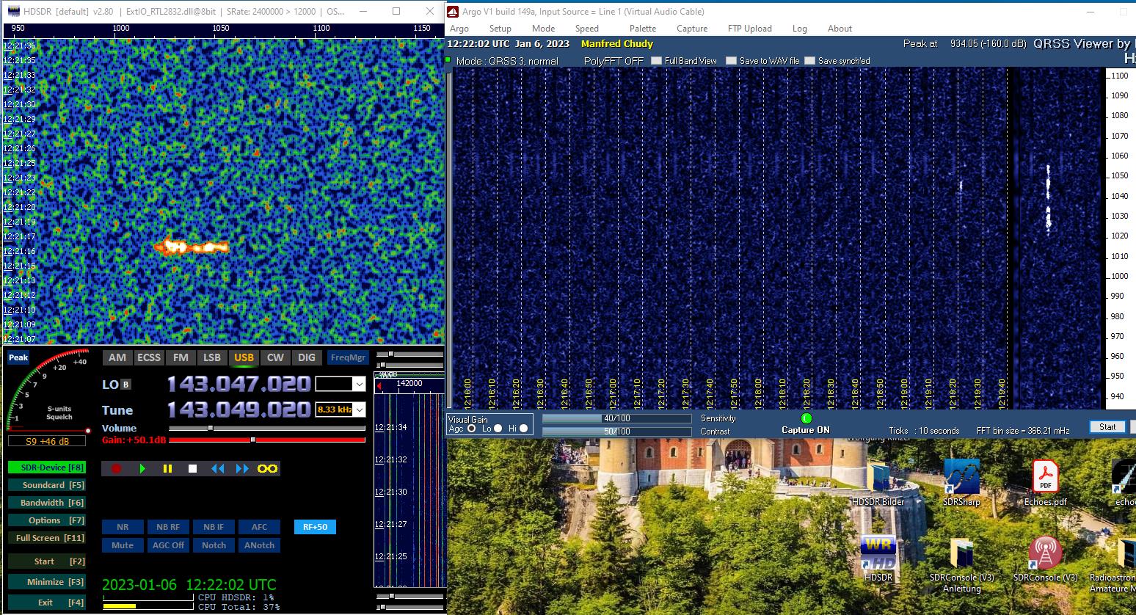Viewport: 1136px width, 615px height.
Task: Click the green play button in HDSDR
Action: coord(142,468)
